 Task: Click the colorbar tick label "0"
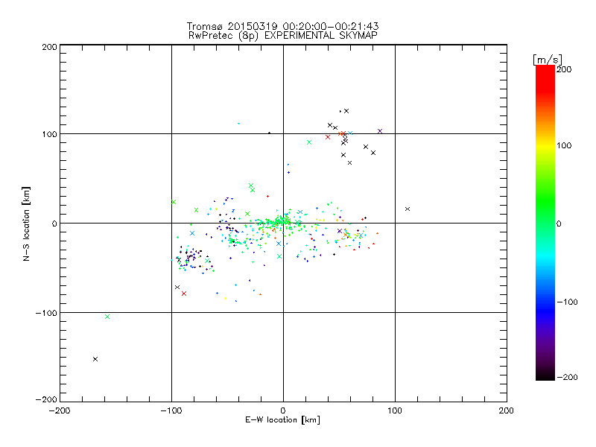(x=559, y=224)
